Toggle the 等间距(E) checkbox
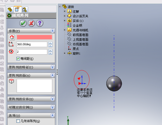Viewport: 162px width, 125px height. [18, 59]
